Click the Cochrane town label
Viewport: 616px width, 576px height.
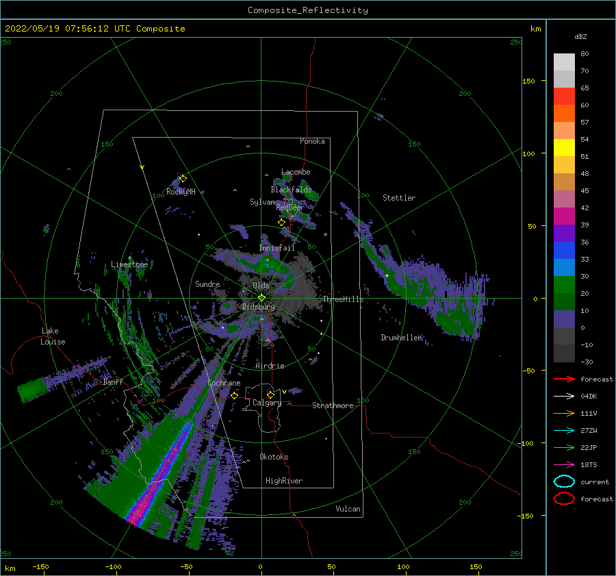pos(224,383)
